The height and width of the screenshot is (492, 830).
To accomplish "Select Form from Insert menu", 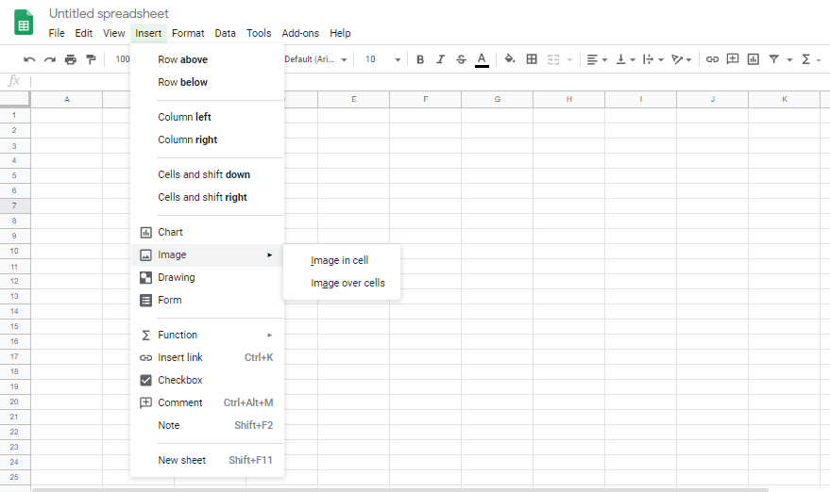I will pyautogui.click(x=207, y=300).
